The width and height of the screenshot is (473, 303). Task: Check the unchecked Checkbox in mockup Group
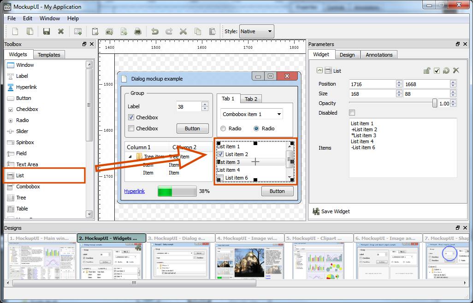[131, 128]
